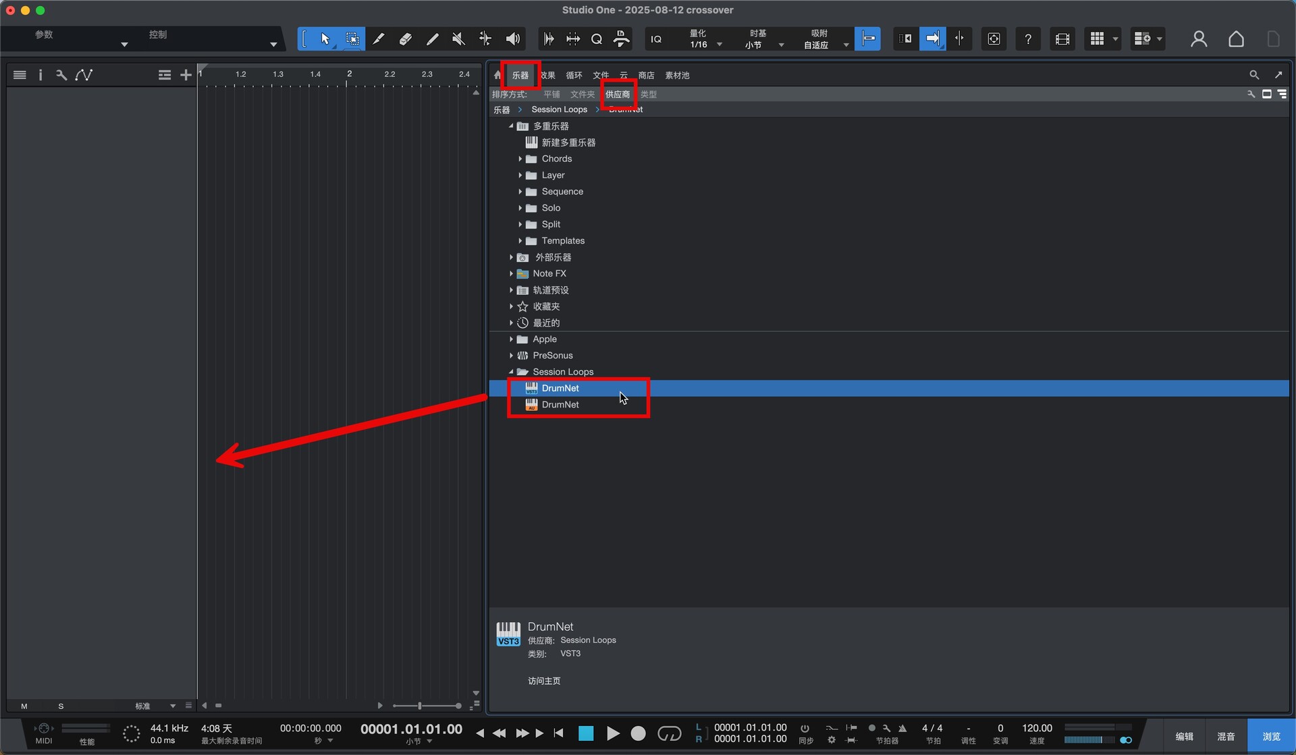The image size is (1296, 755).
Task: Toggle snap to grid button
Action: (868, 39)
